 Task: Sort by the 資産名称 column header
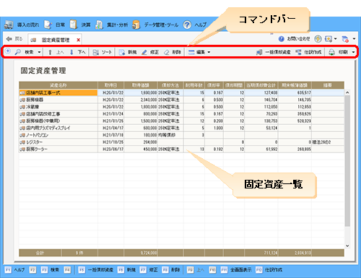click(x=58, y=85)
